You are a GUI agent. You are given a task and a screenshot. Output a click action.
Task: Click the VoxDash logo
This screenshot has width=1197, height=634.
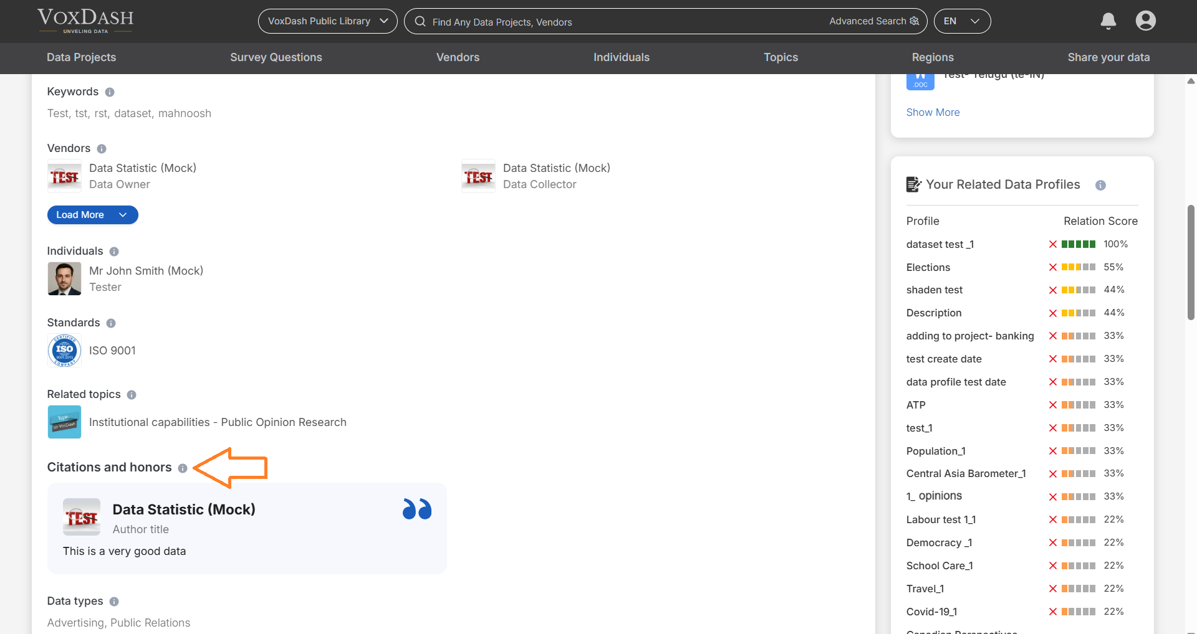[85, 21]
